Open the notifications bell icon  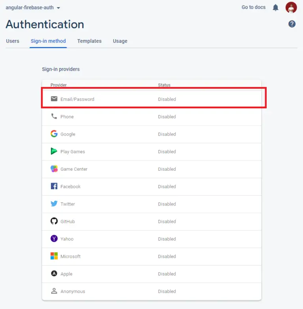pyautogui.click(x=275, y=8)
